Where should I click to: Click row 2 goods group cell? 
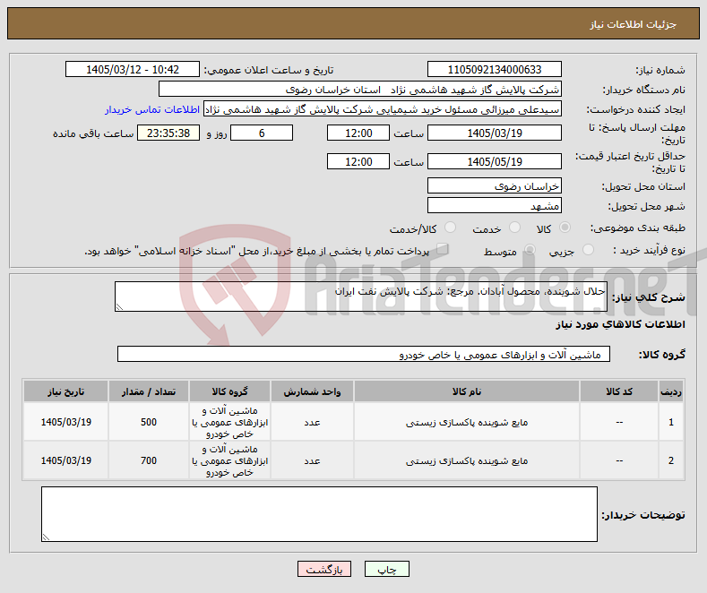pyautogui.click(x=229, y=460)
